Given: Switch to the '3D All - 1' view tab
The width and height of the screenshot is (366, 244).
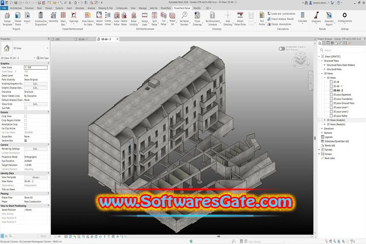Looking at the screenshot, I should coord(83,39).
